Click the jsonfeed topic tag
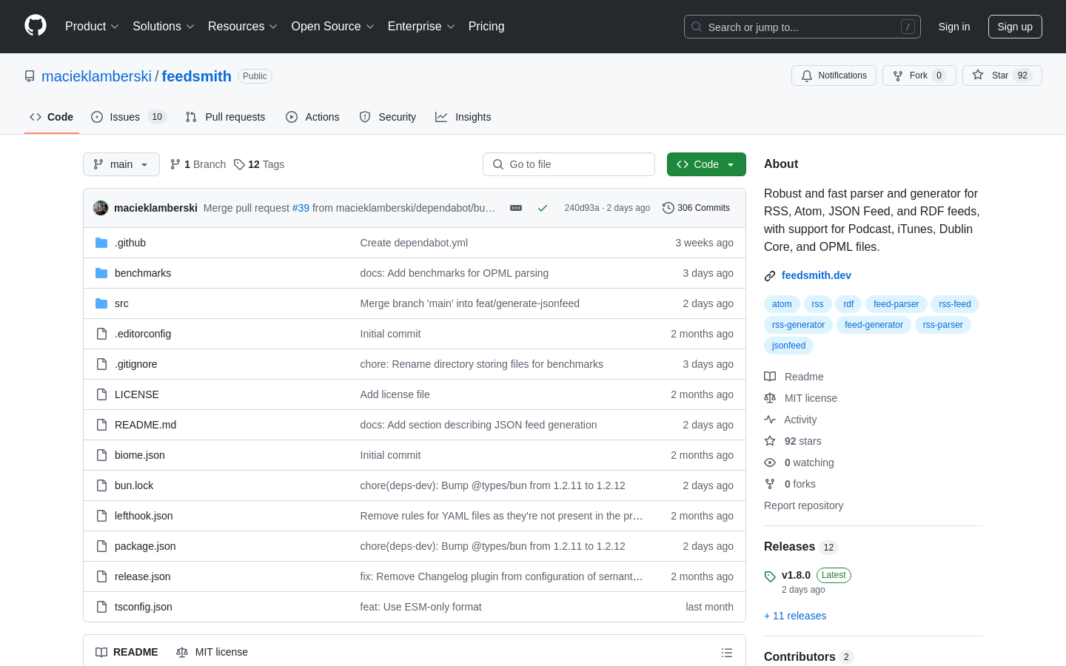 click(x=788, y=346)
